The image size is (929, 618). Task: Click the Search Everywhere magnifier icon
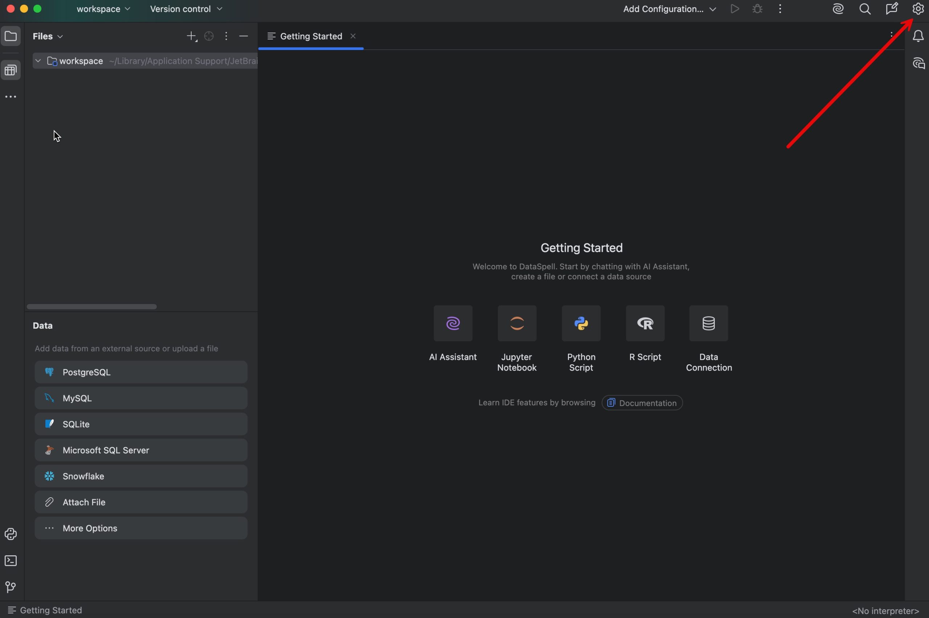pyautogui.click(x=865, y=9)
